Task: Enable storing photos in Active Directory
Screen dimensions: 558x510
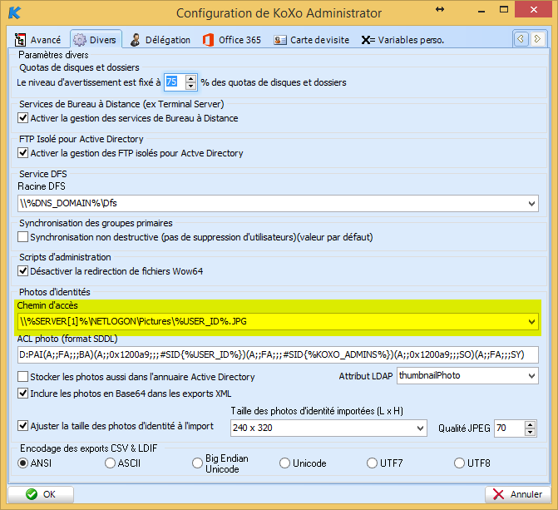Action: click(x=22, y=376)
